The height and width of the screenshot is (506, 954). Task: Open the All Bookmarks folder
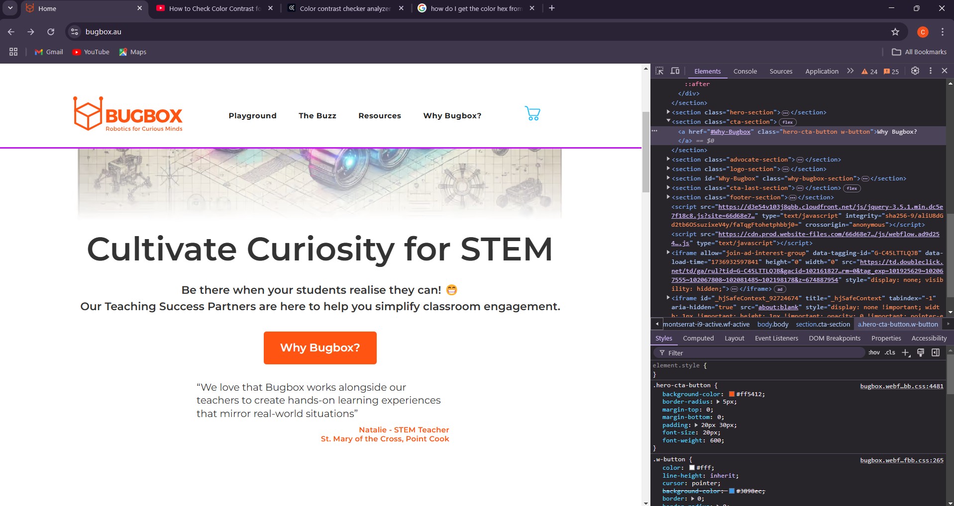[919, 52]
